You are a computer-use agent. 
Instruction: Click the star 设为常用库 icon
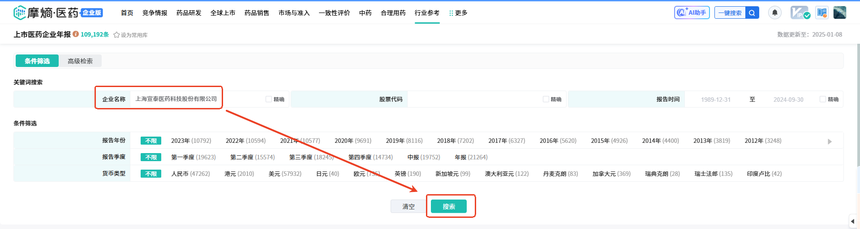[x=116, y=35]
